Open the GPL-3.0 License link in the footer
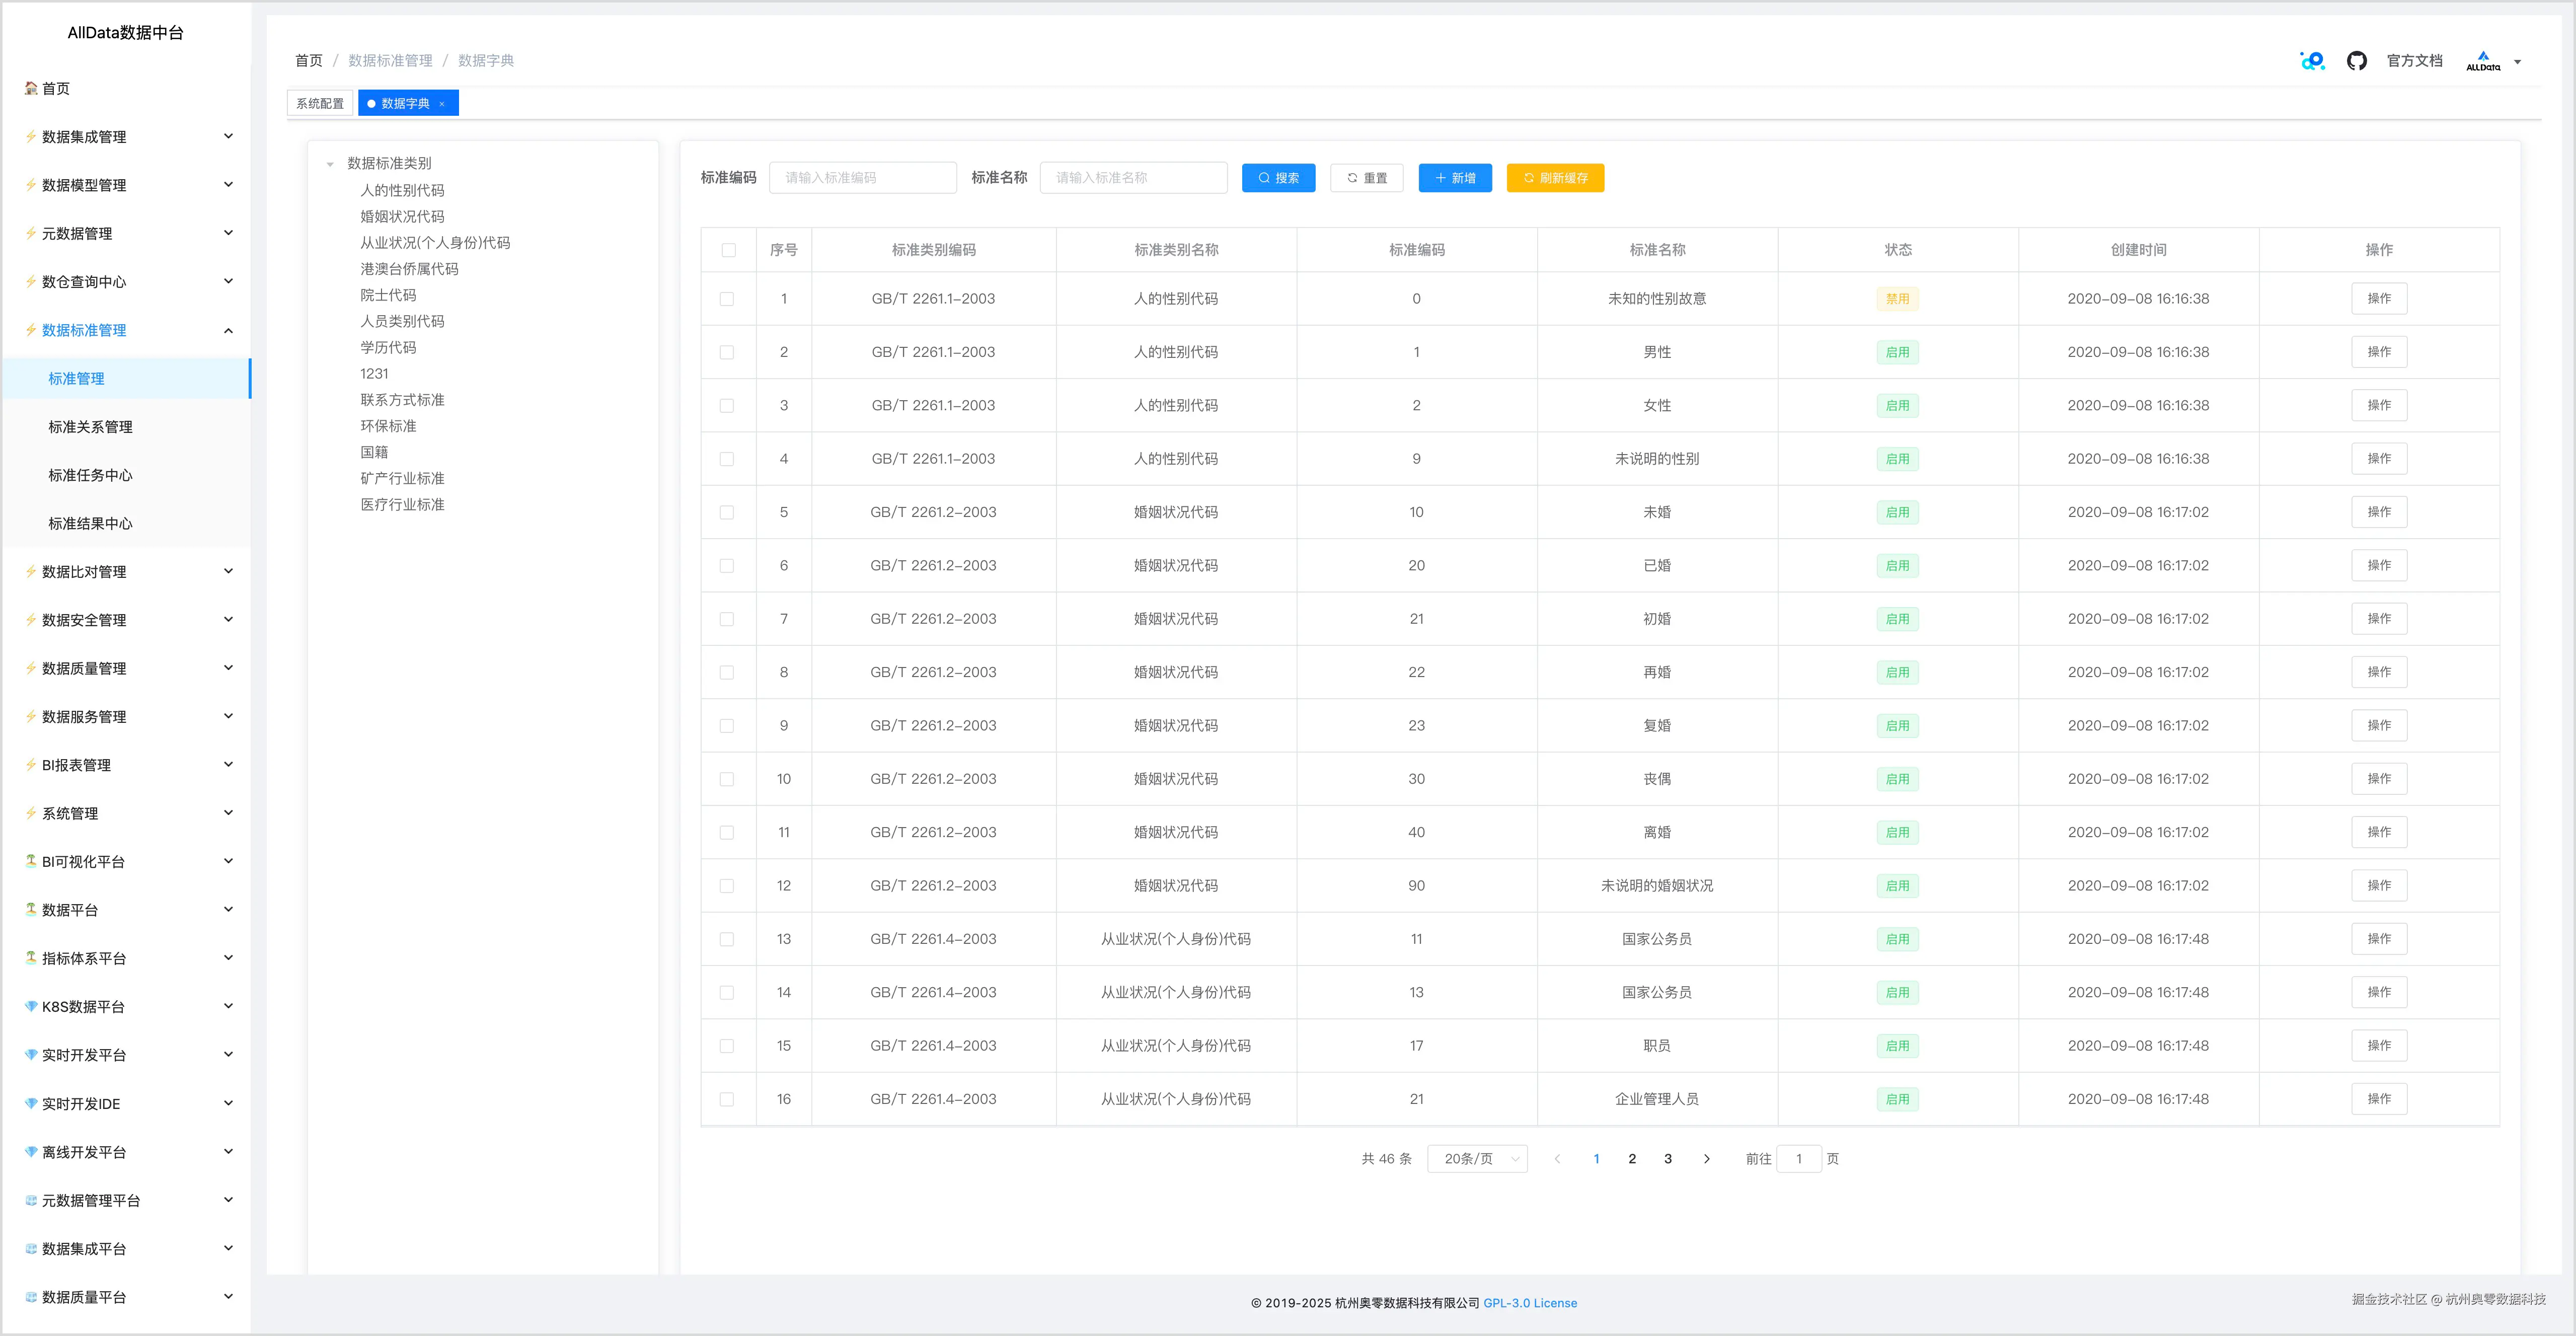The width and height of the screenshot is (2576, 1336). [1529, 1303]
